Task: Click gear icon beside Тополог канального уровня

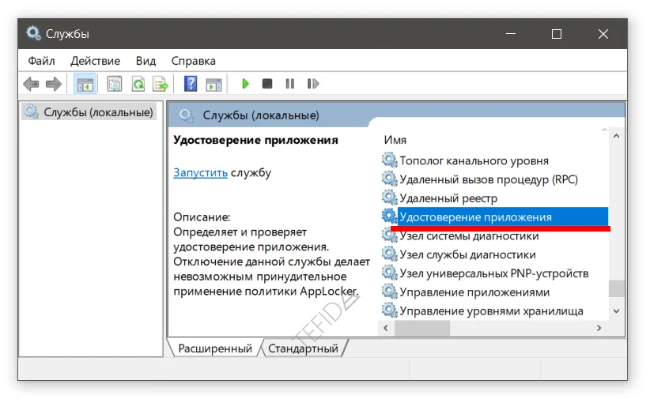Action: (x=389, y=160)
